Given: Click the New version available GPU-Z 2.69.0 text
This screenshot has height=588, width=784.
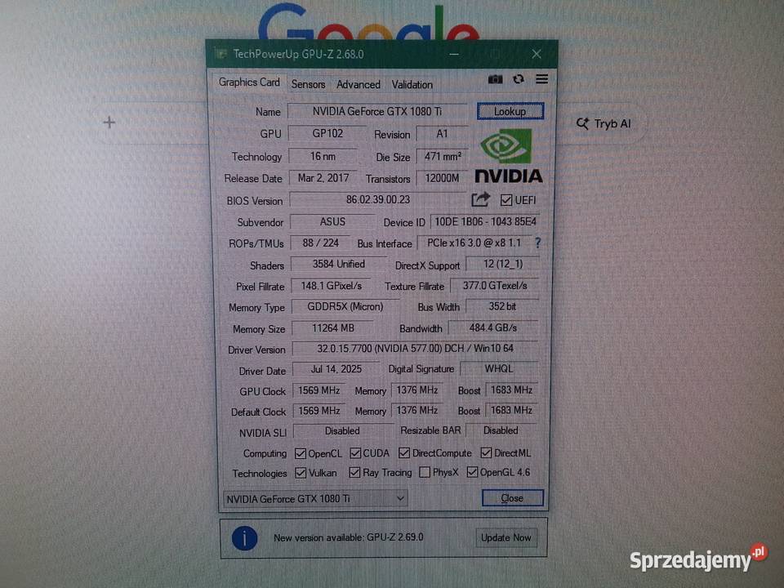Looking at the screenshot, I should click(x=349, y=537).
